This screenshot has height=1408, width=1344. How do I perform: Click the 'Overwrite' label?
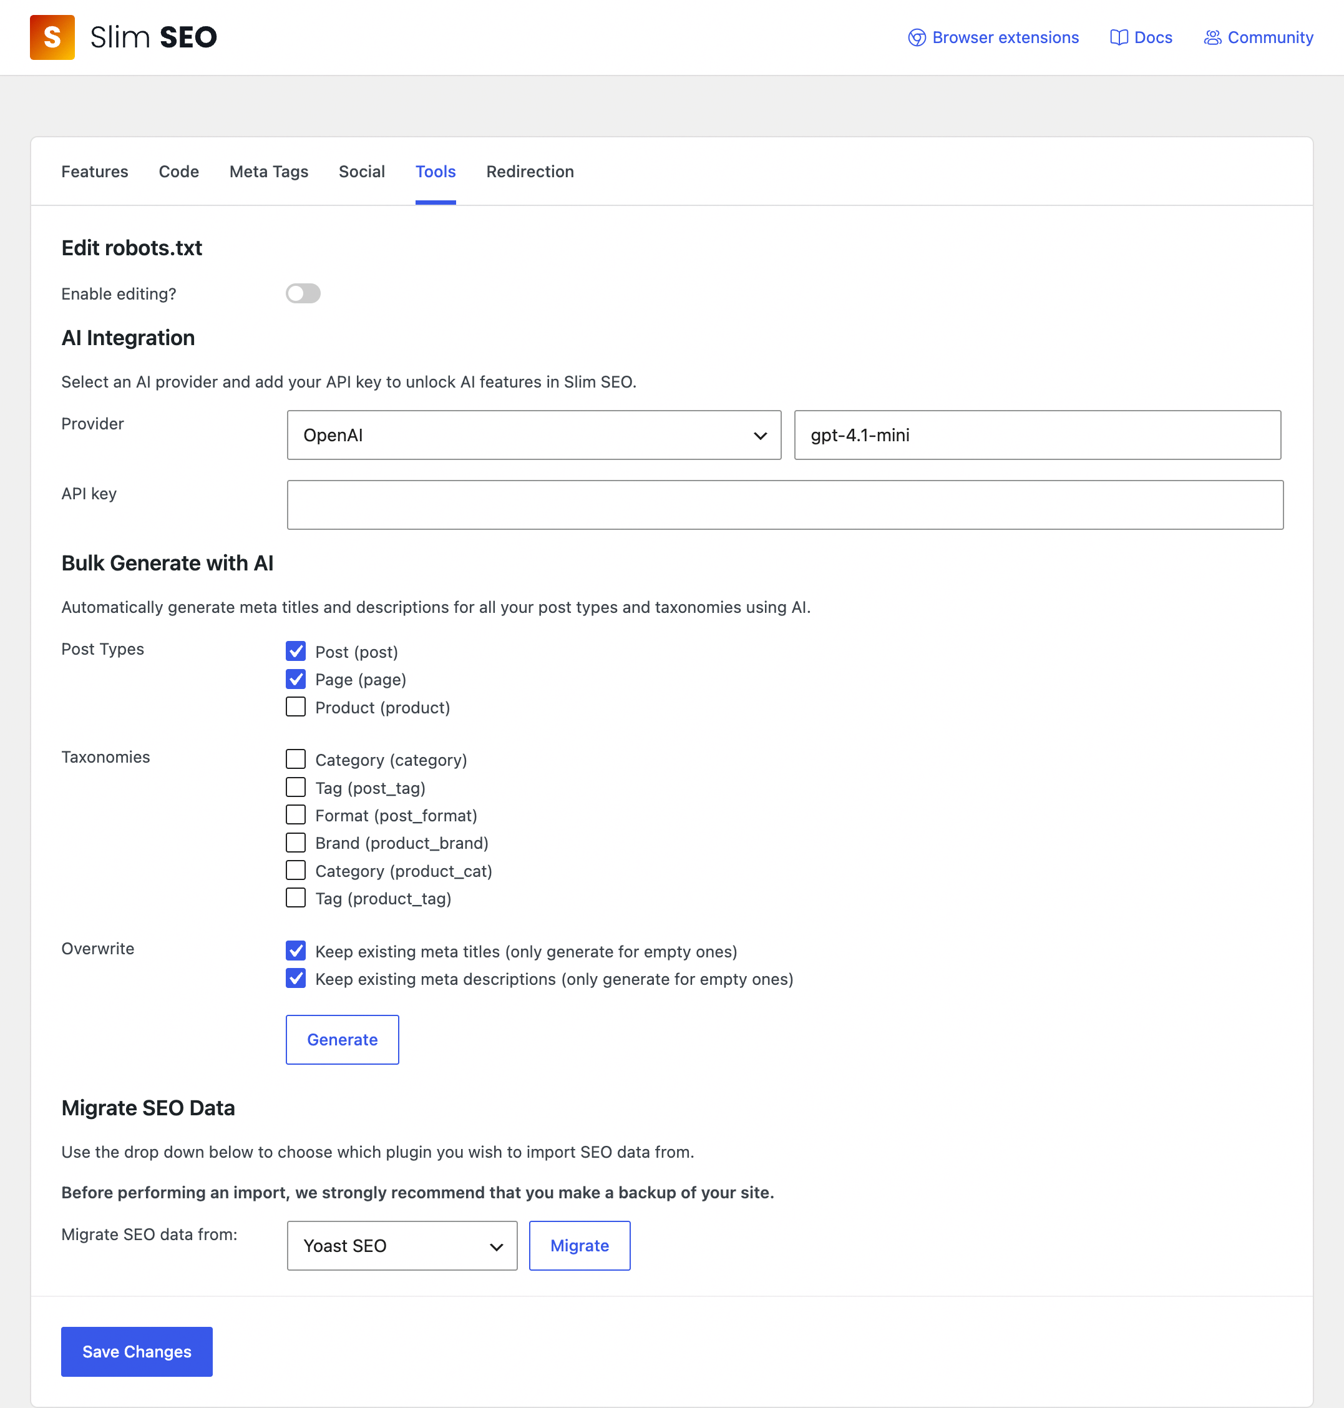click(x=97, y=949)
